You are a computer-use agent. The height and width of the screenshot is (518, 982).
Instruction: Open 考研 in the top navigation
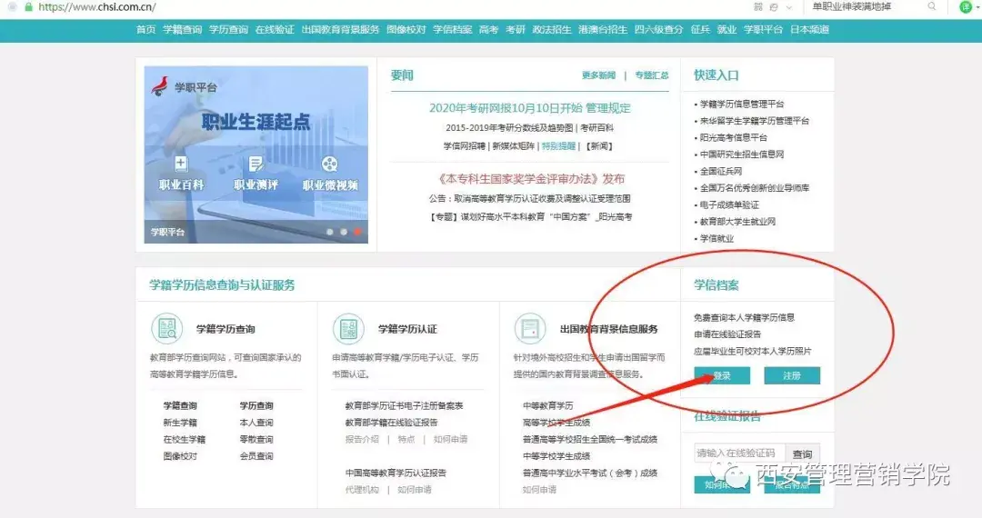516,29
